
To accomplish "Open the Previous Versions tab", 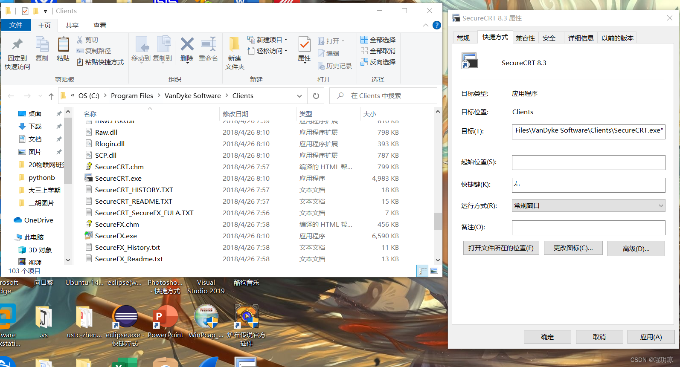I will (x=617, y=38).
